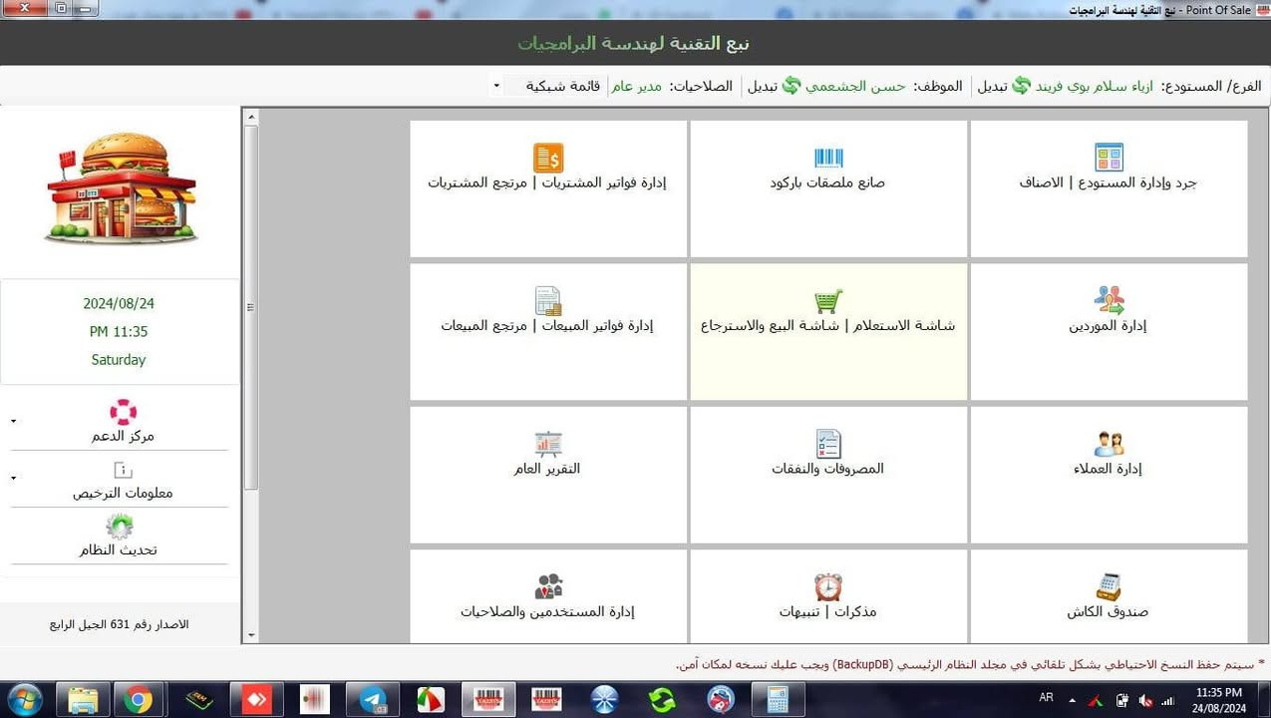Click صندوق الكاش label
Image resolution: width=1271 pixels, height=718 pixels.
(x=1108, y=611)
